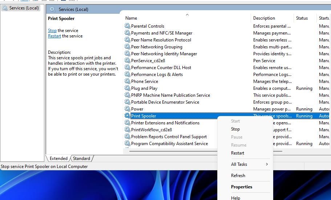The height and width of the screenshot is (200, 331).
Task: Click the 'Manages power p...' description cell
Action: pos(272,109)
